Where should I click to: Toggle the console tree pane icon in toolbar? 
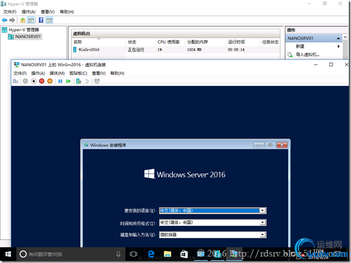click(31, 20)
